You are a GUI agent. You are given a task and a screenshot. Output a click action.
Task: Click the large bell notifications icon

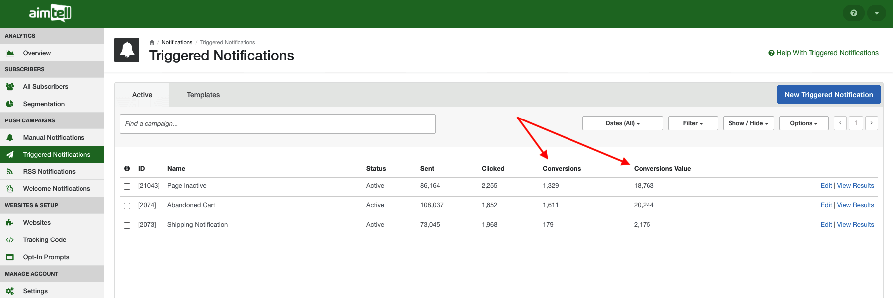pos(127,50)
